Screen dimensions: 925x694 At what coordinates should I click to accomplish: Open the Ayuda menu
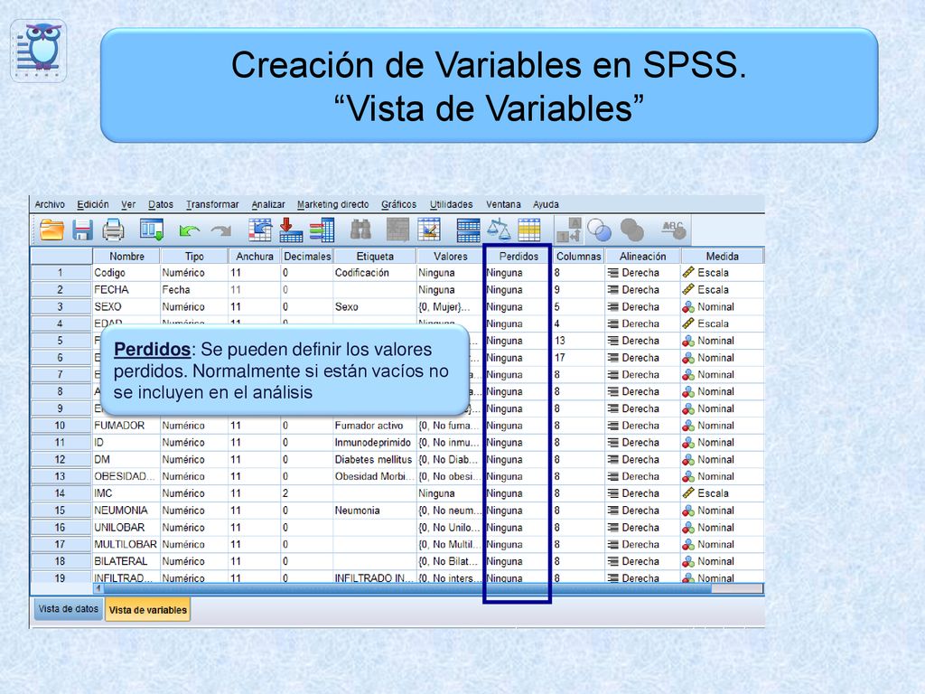546,204
